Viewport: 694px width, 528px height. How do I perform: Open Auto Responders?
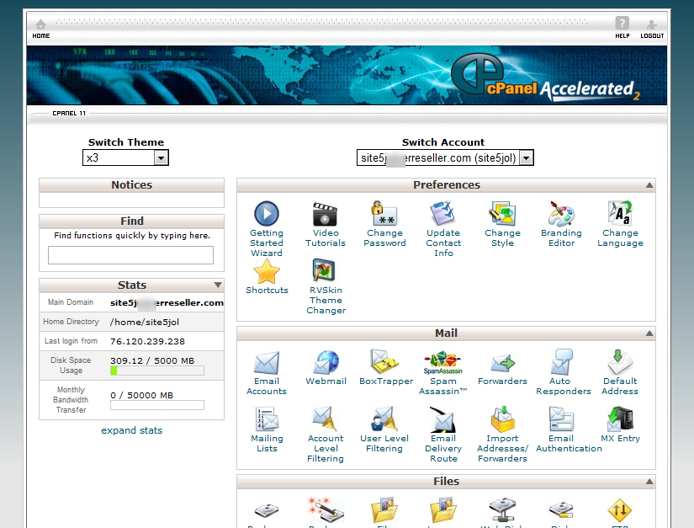click(x=563, y=372)
